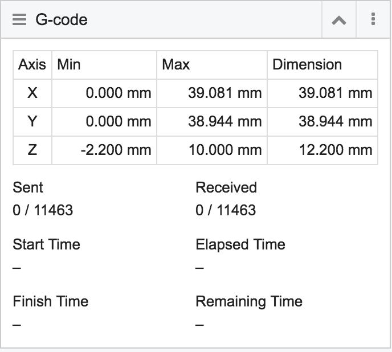Click the G-code widget drag handle icon
This screenshot has height=352, width=392.
click(19, 20)
